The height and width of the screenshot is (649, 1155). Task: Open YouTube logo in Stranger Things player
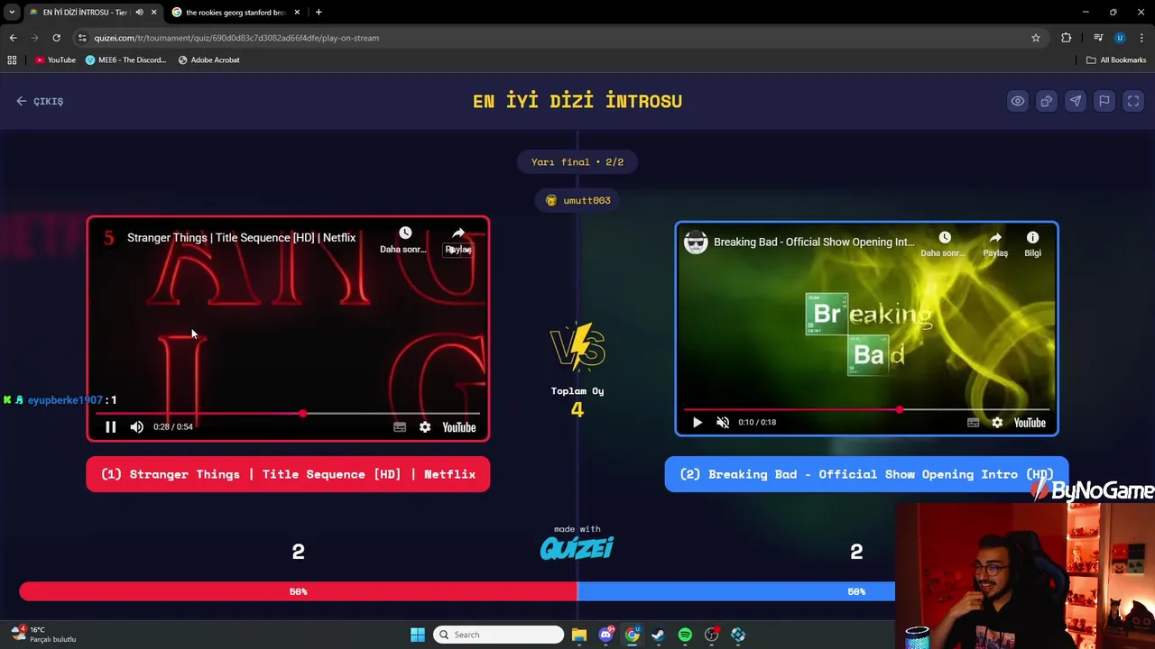(x=459, y=427)
